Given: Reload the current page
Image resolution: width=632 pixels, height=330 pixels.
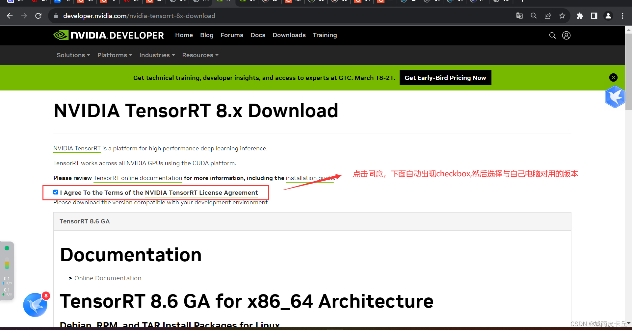Looking at the screenshot, I should pyautogui.click(x=38, y=16).
